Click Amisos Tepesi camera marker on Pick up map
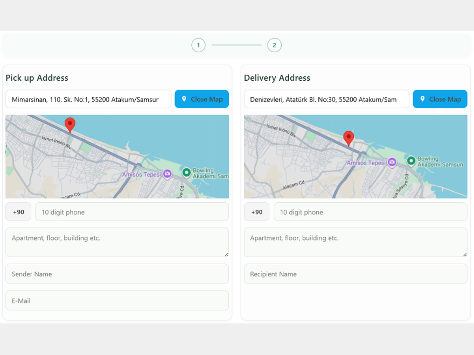Viewport: 474px width, 355px height. coord(167,174)
